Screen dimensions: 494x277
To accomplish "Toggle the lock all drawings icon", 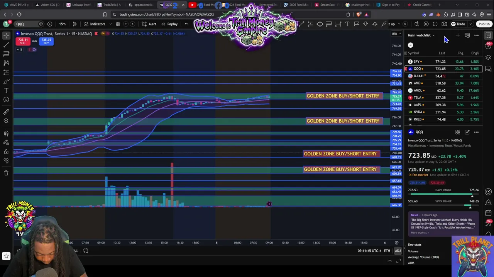I will pos(6,151).
